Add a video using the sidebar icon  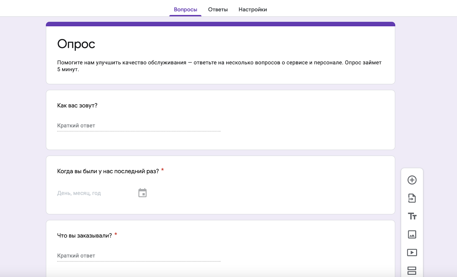[x=412, y=252]
